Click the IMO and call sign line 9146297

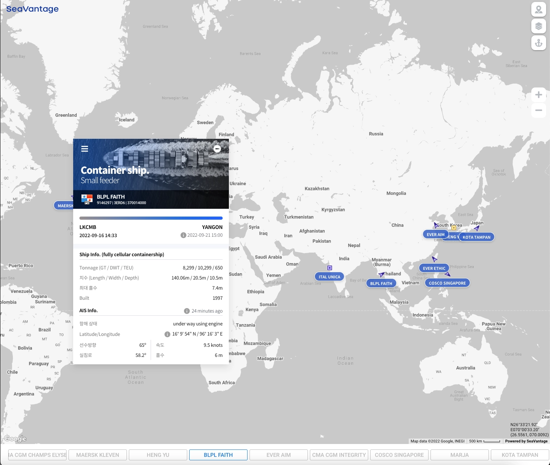pyautogui.click(x=121, y=203)
